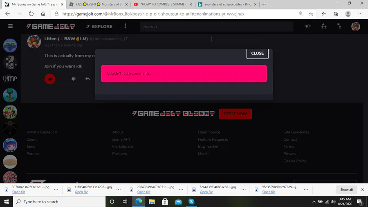Open the Windows Mail app from taskbar
This screenshot has height=207, width=368.
(x=178, y=202)
